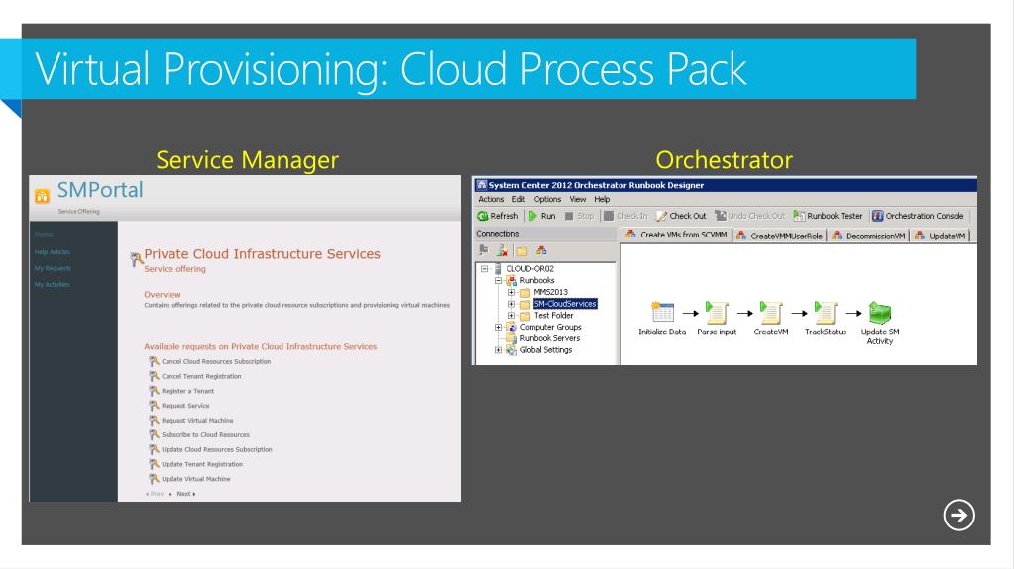Screen dimensions: 1014x569
Task: Select Computer Groups in the tree
Action: (550, 327)
